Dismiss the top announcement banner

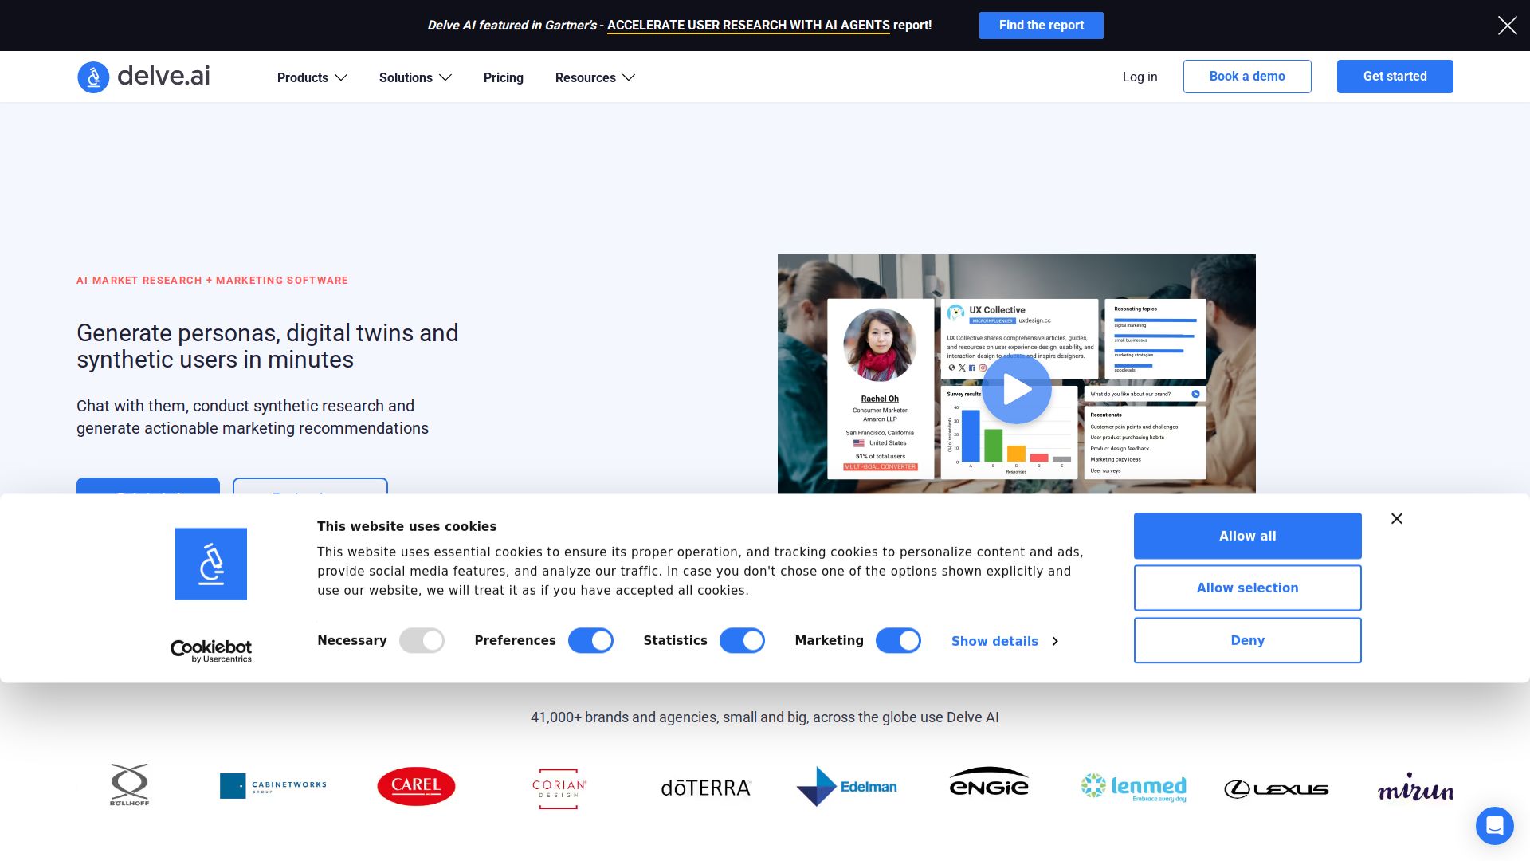(x=1507, y=26)
